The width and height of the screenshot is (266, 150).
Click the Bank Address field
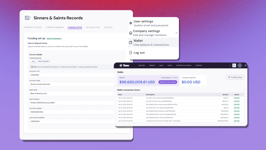click(72, 103)
